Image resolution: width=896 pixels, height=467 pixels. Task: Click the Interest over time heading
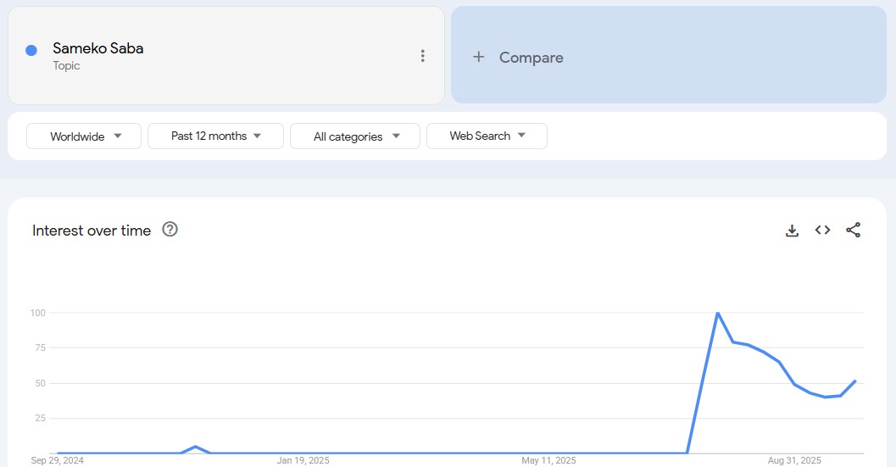point(92,231)
